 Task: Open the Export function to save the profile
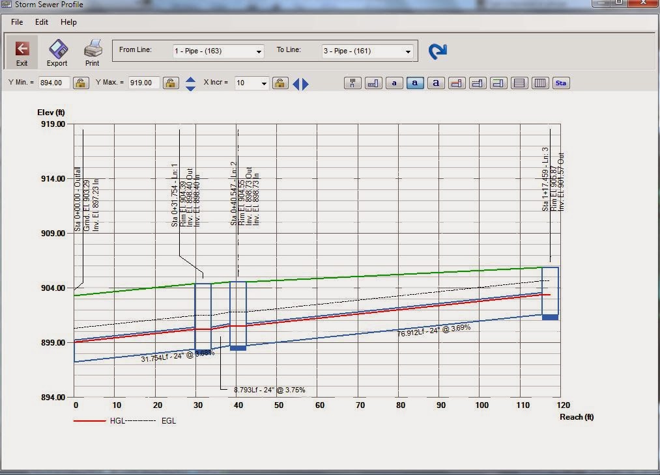(57, 52)
